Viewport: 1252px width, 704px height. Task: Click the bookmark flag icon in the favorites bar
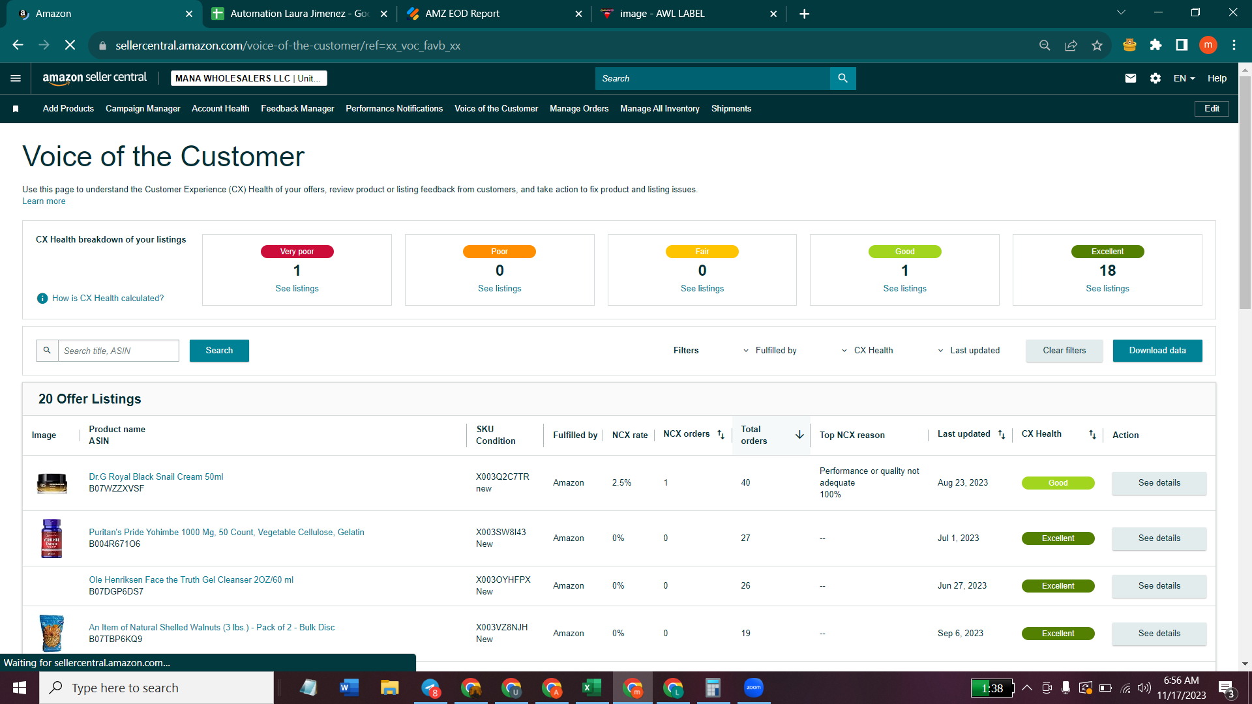coord(16,109)
